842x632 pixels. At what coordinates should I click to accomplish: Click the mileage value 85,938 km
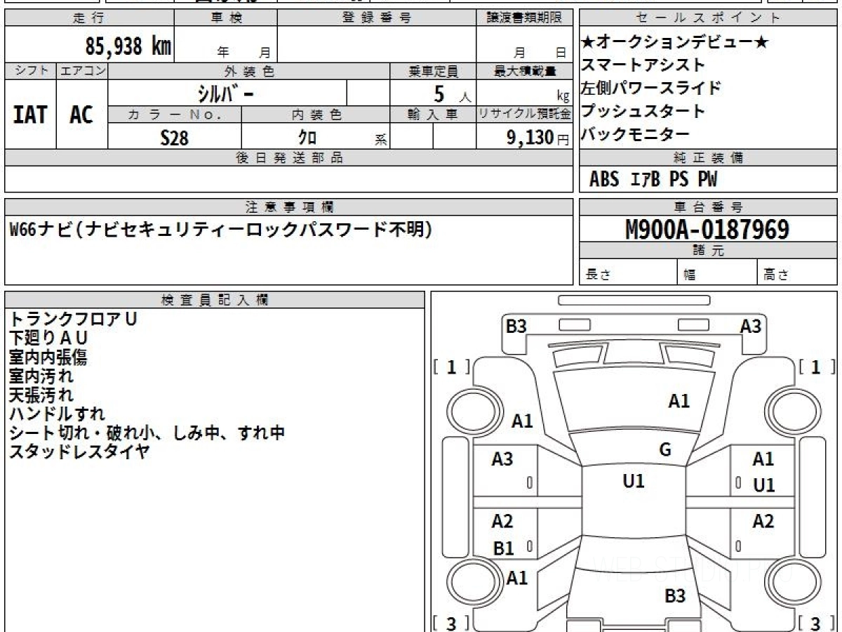[128, 47]
